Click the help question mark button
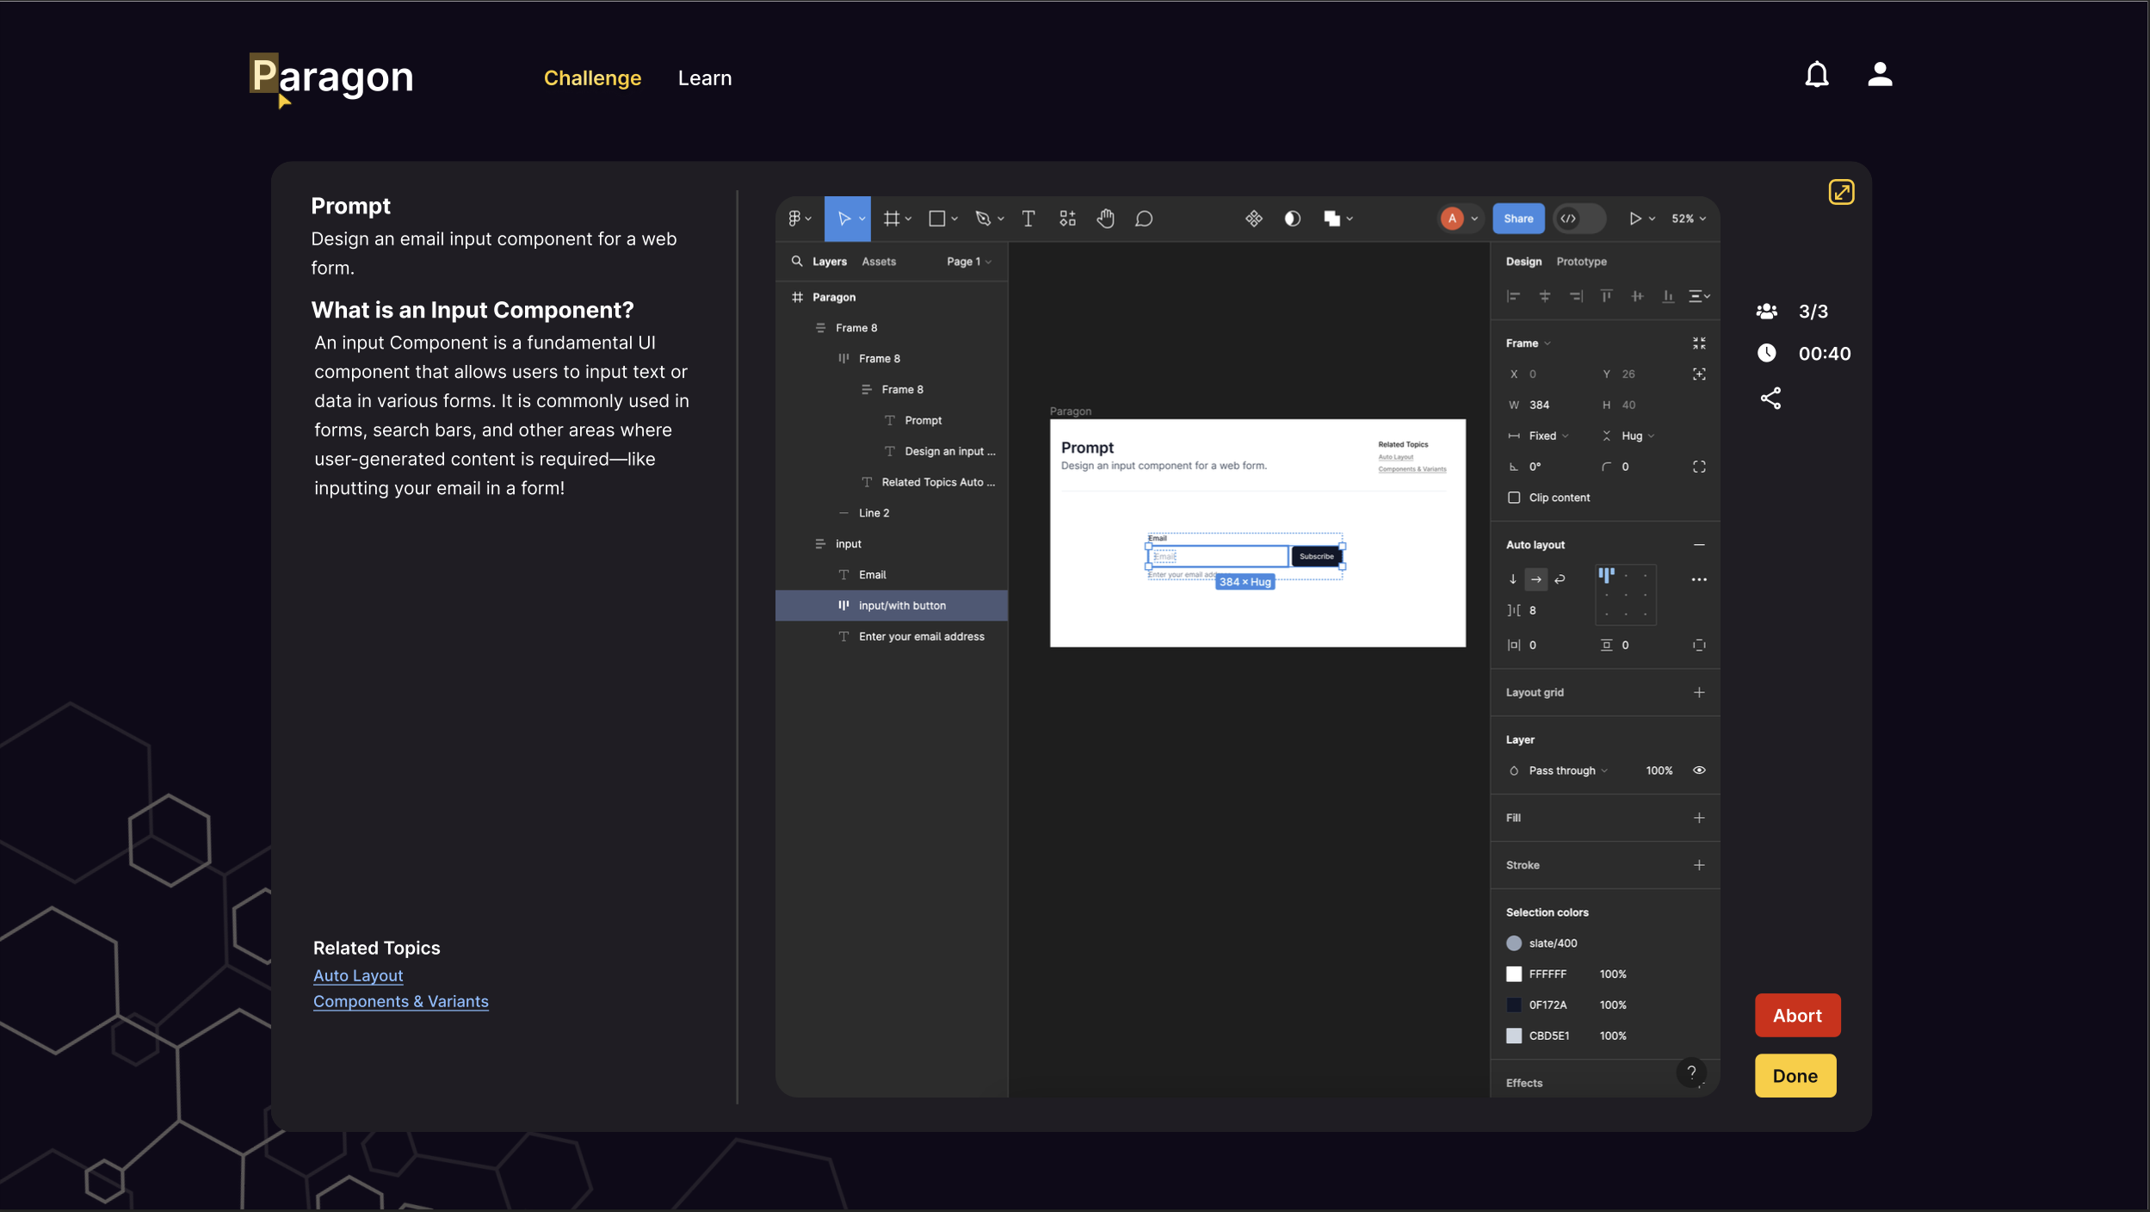 pyautogui.click(x=1691, y=1073)
